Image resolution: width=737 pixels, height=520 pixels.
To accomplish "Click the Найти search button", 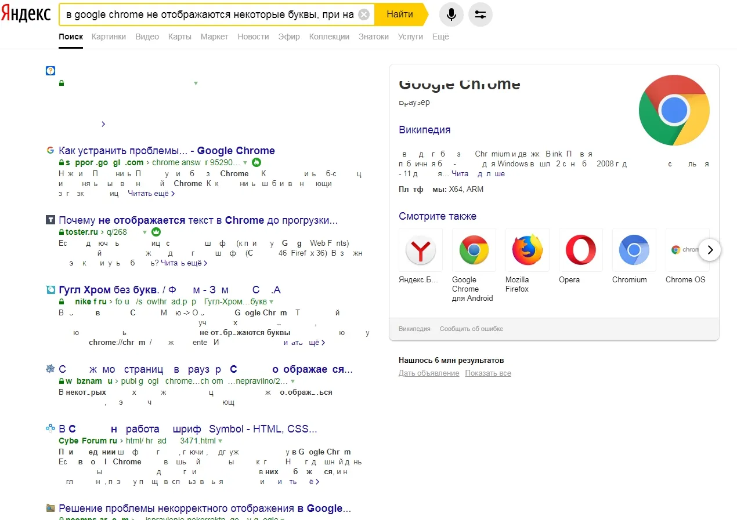I will pos(400,14).
